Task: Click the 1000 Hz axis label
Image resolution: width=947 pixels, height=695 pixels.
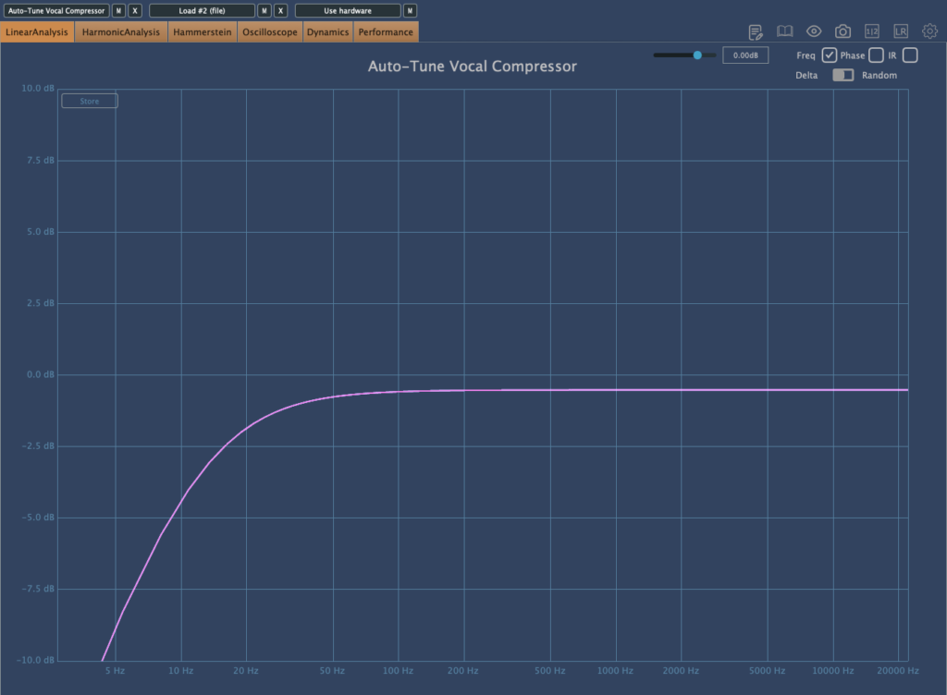Action: click(615, 671)
